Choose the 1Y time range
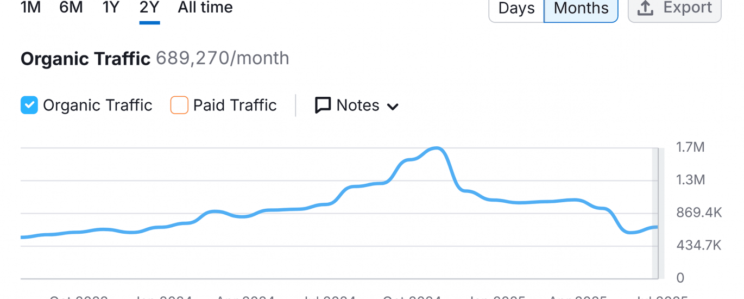Image resolution: width=744 pixels, height=299 pixels. (111, 8)
